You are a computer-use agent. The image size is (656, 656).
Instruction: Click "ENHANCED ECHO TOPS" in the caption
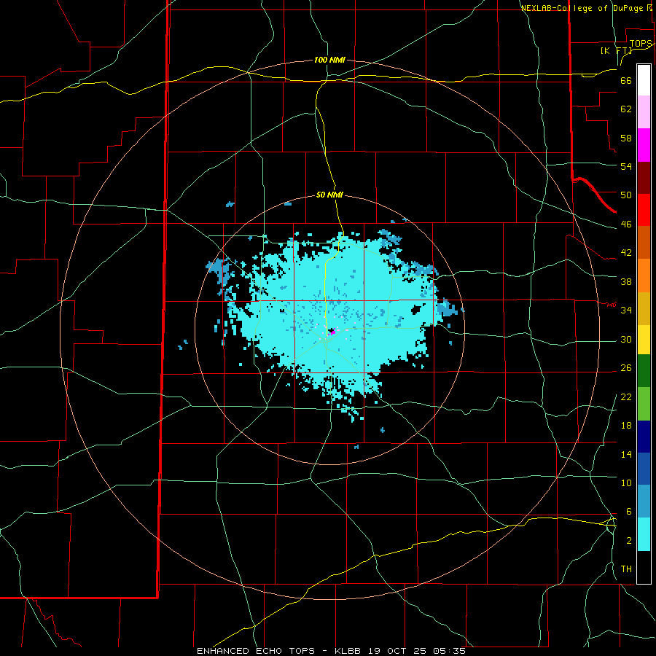tap(256, 651)
